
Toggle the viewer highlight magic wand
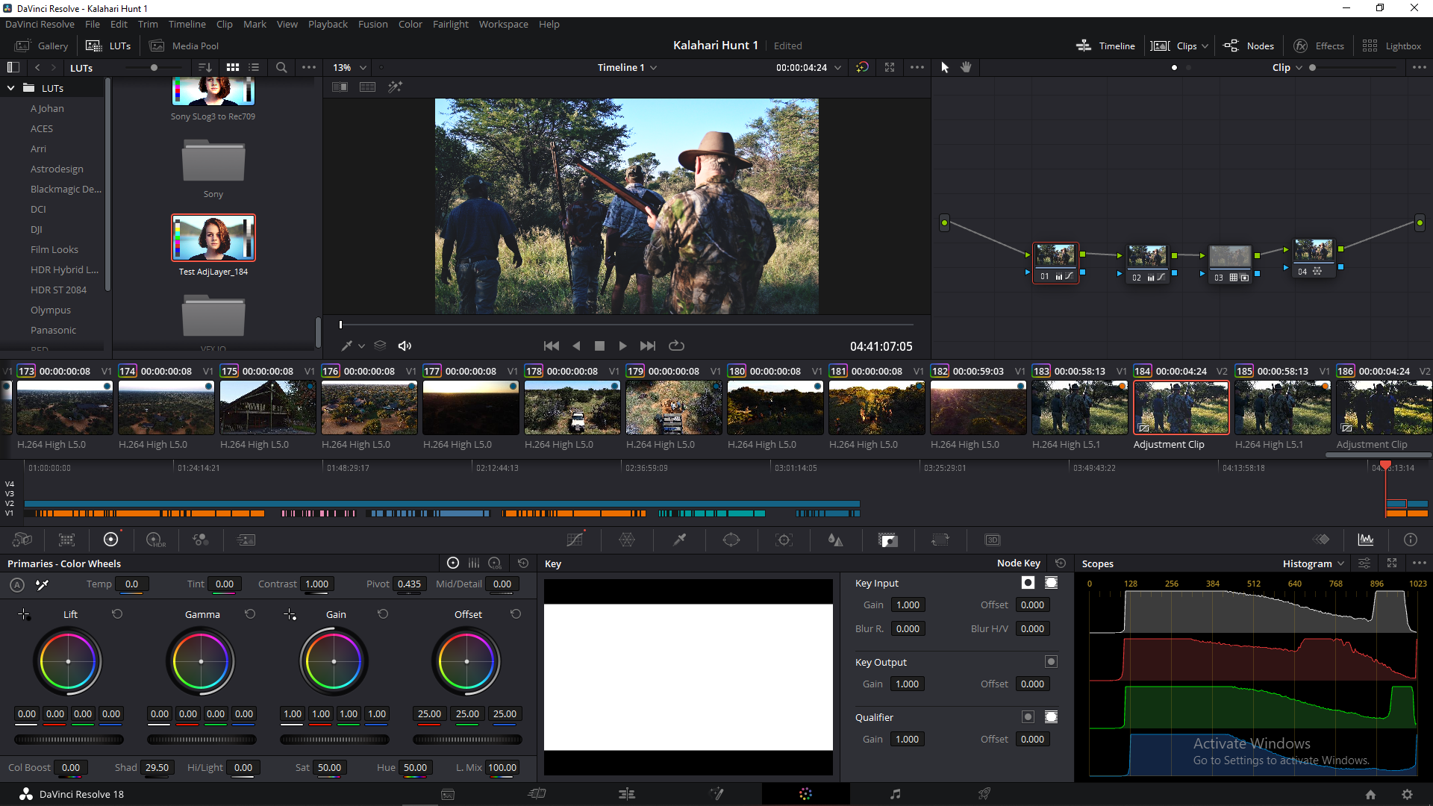pyautogui.click(x=395, y=87)
